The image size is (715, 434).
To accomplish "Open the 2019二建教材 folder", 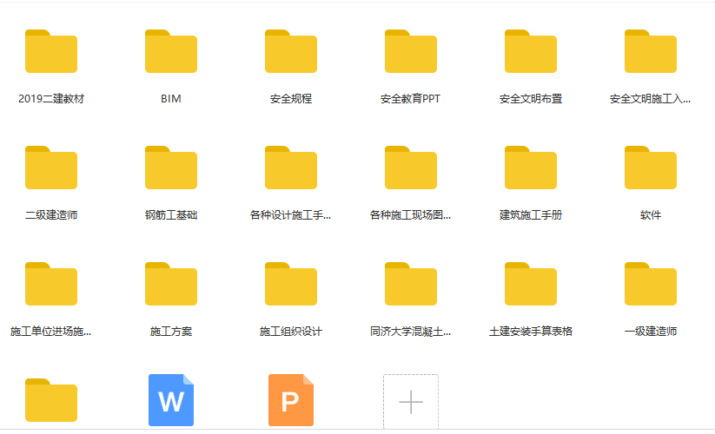I will [x=51, y=52].
